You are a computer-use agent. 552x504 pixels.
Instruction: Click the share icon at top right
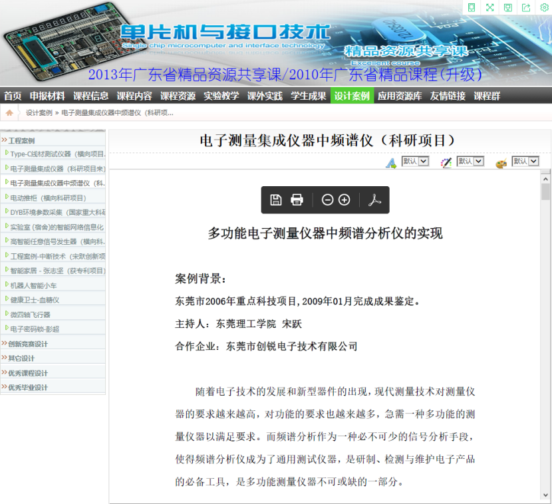(x=526, y=7)
